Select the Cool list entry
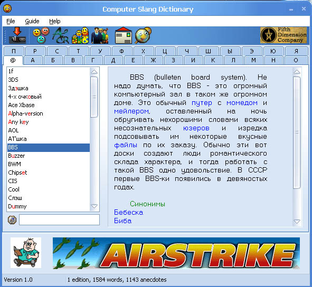This screenshot has width=312, height=287. [x=49, y=189]
